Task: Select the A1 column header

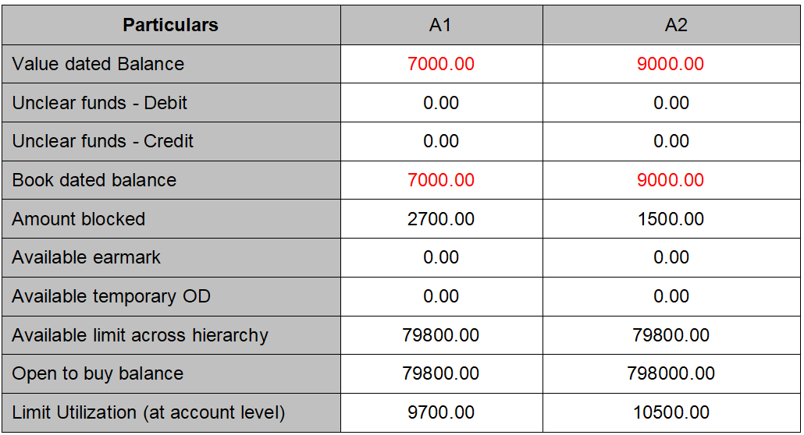Action: [440, 25]
